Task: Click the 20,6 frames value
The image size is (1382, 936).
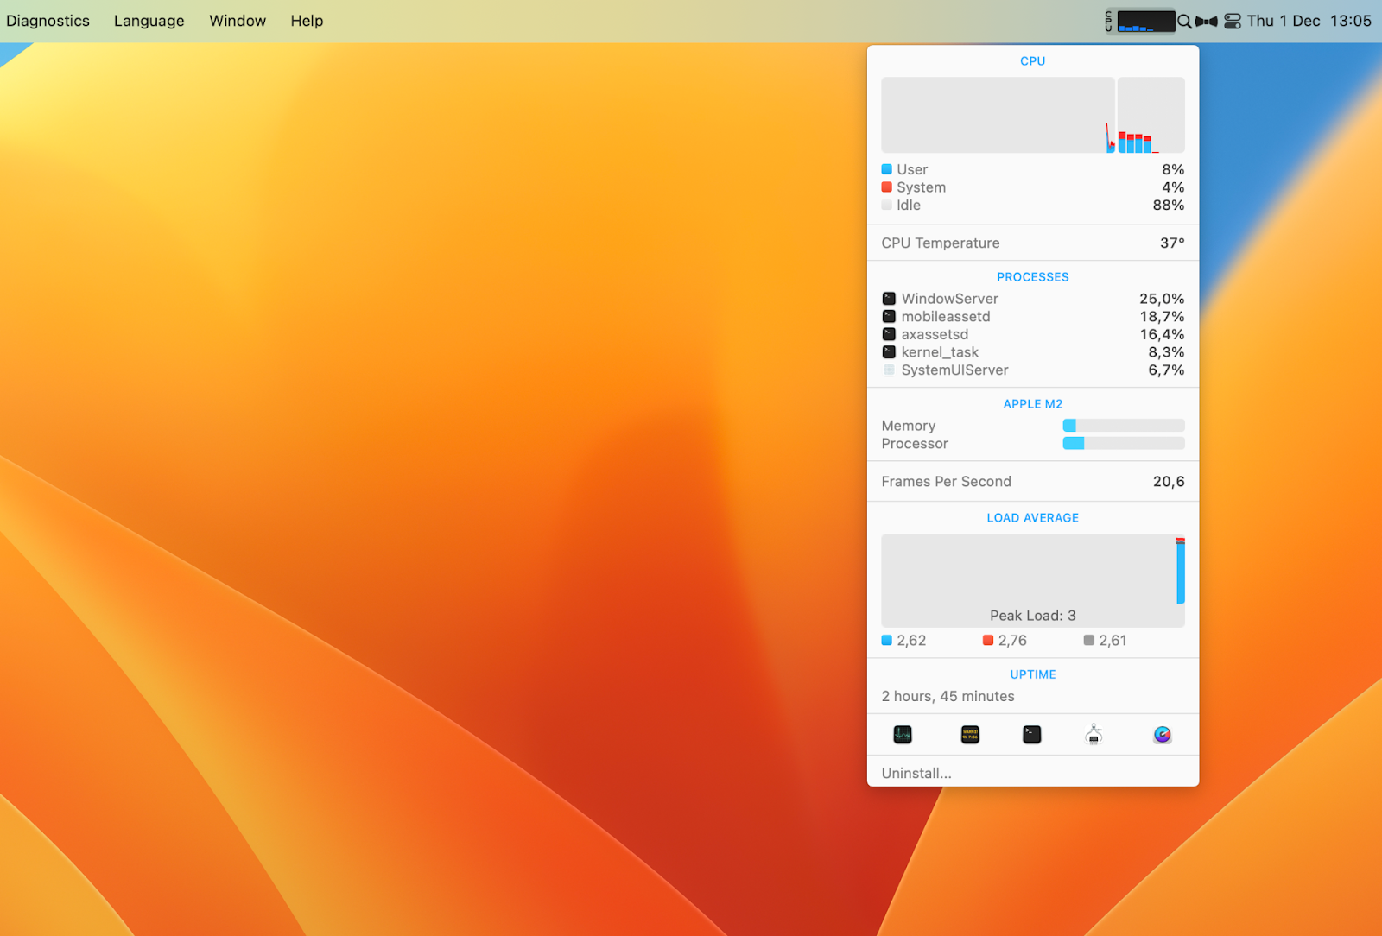Action: point(1169,481)
